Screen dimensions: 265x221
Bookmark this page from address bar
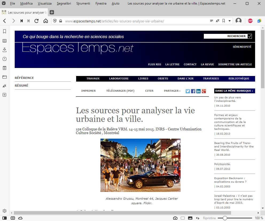(x=224, y=21)
